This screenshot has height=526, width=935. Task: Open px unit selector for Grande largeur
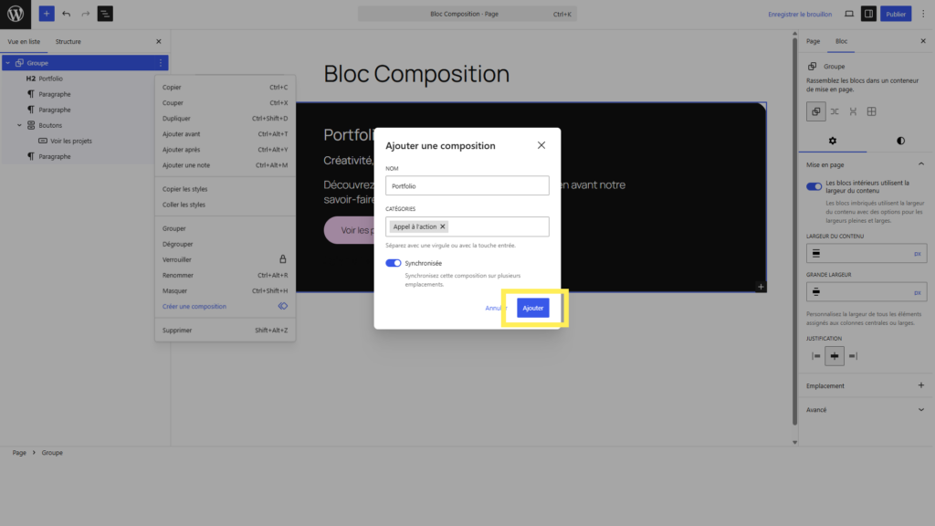917,292
